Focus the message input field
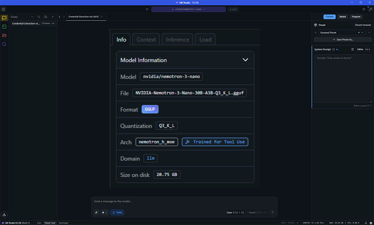Viewport: 374px width, 225px height. pos(184,202)
